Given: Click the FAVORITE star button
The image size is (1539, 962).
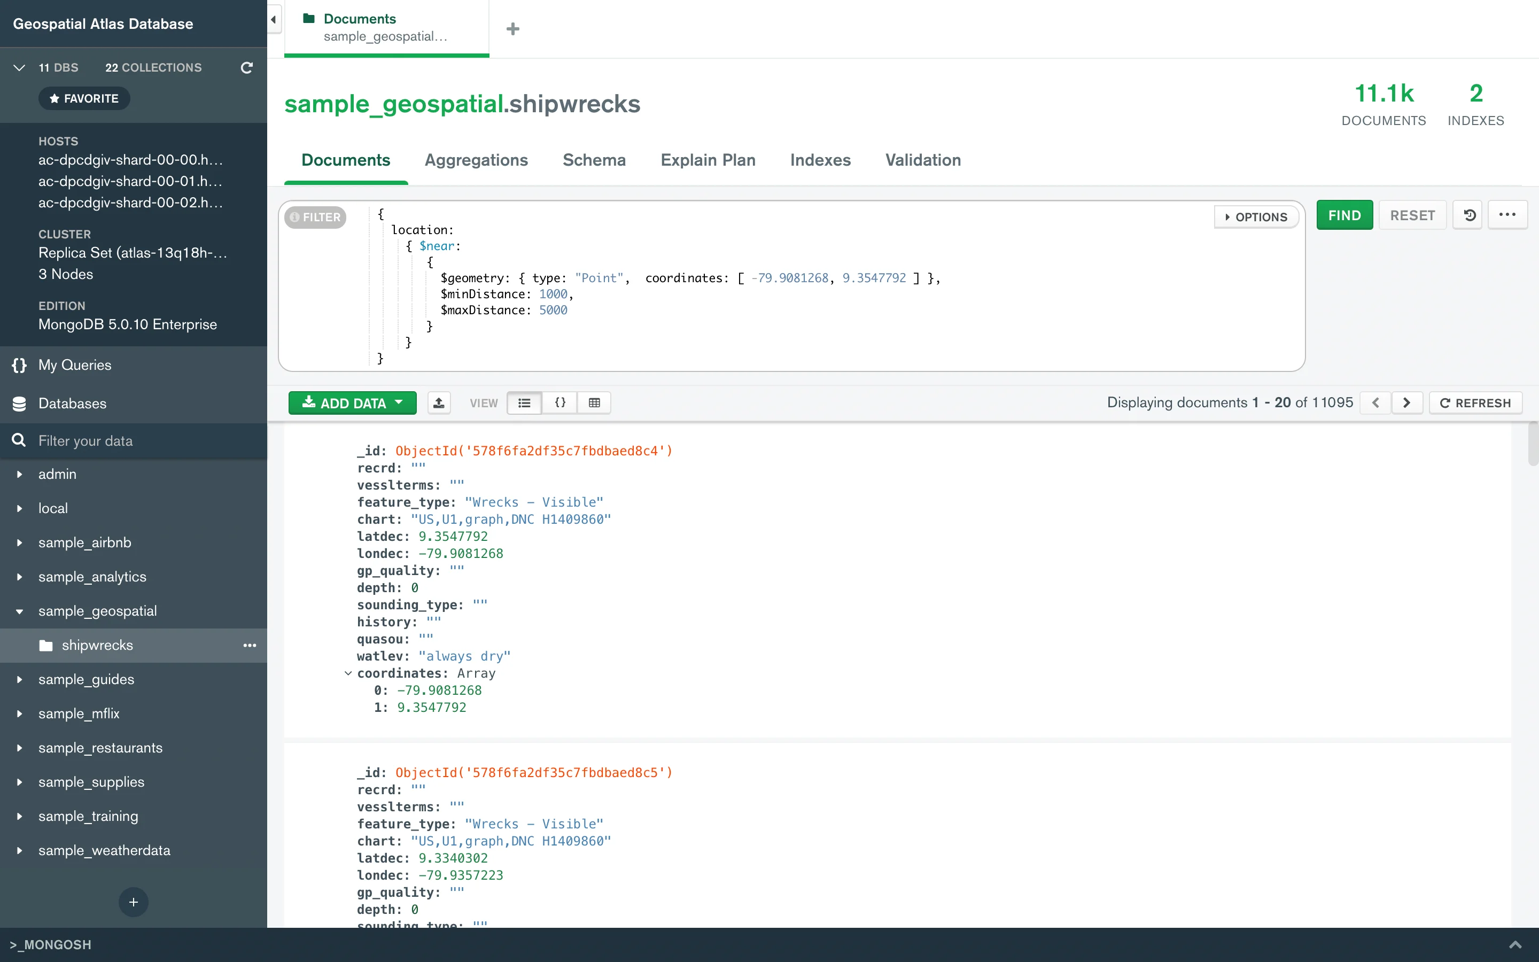Looking at the screenshot, I should point(84,99).
